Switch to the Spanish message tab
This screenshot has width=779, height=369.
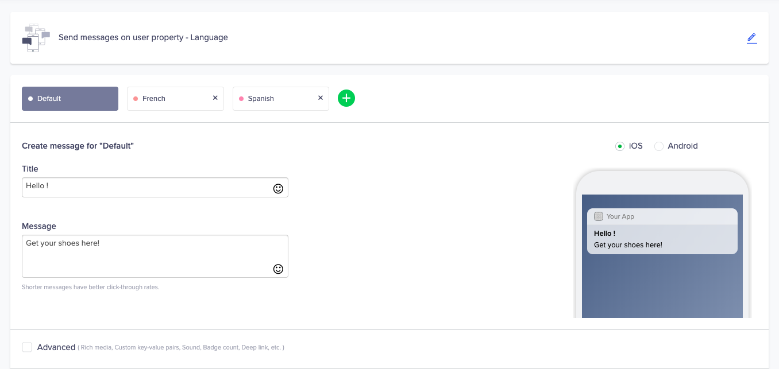[x=281, y=99]
